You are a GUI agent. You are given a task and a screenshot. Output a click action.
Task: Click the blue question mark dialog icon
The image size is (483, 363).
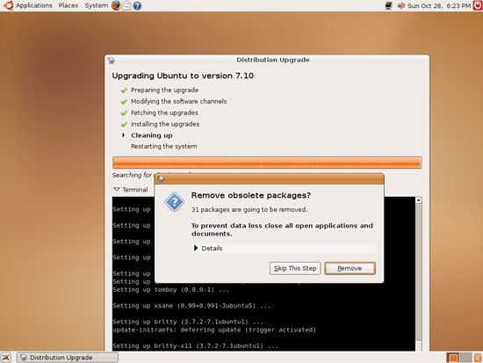point(174,202)
